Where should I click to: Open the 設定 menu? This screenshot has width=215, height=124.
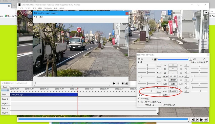click(x=34, y=9)
